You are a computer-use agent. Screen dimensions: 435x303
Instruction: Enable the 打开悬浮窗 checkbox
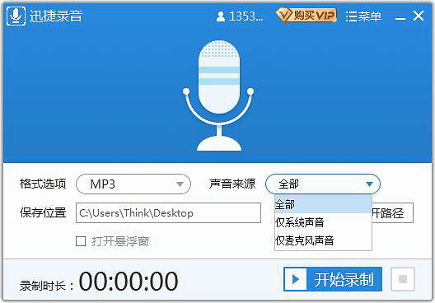tap(81, 241)
